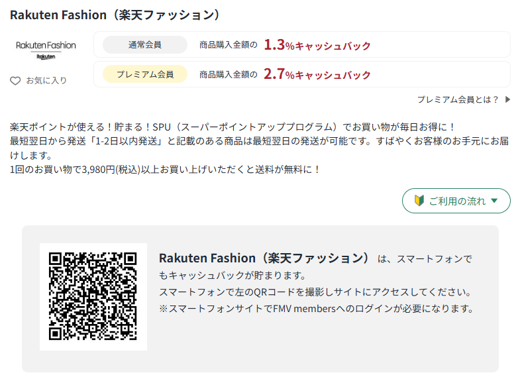Click the 'Rakuten Fashion（楽天ファッション）' page heading
The width and height of the screenshot is (520, 383).
[x=115, y=15]
